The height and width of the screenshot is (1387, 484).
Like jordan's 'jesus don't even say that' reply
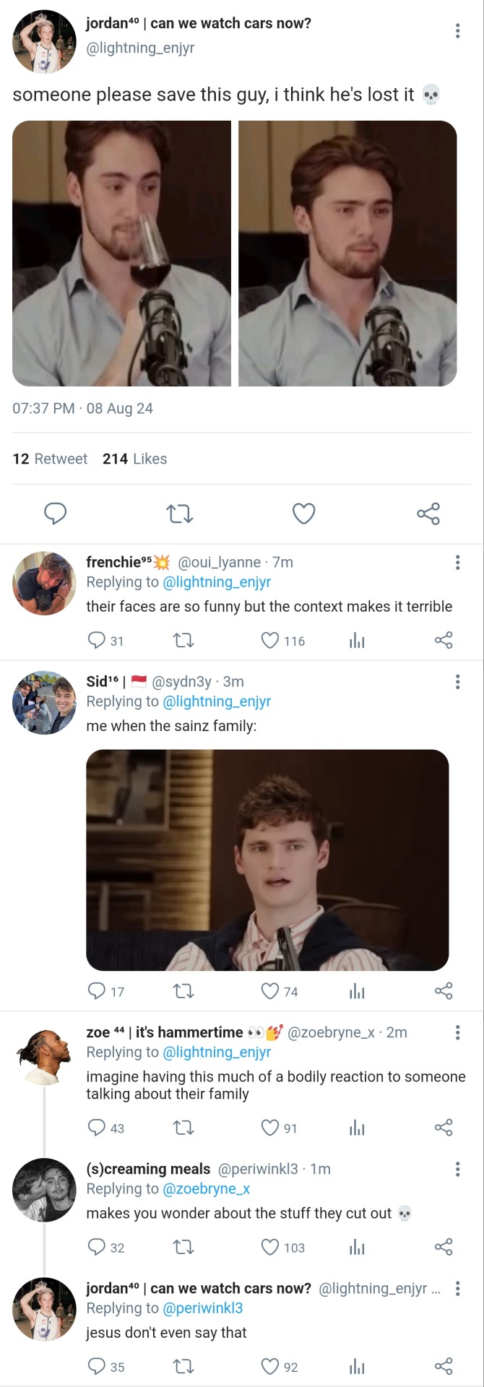point(270,1366)
